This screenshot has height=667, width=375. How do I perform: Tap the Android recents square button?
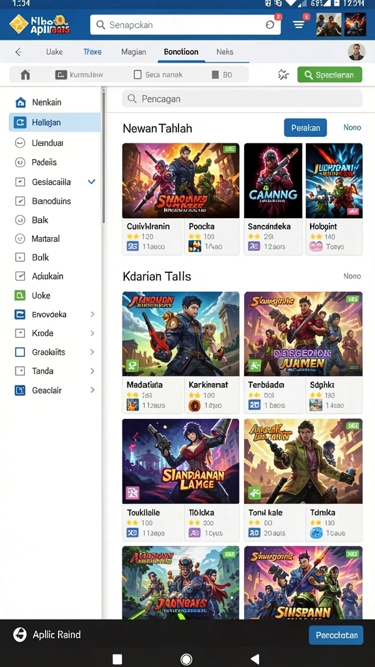click(x=117, y=659)
